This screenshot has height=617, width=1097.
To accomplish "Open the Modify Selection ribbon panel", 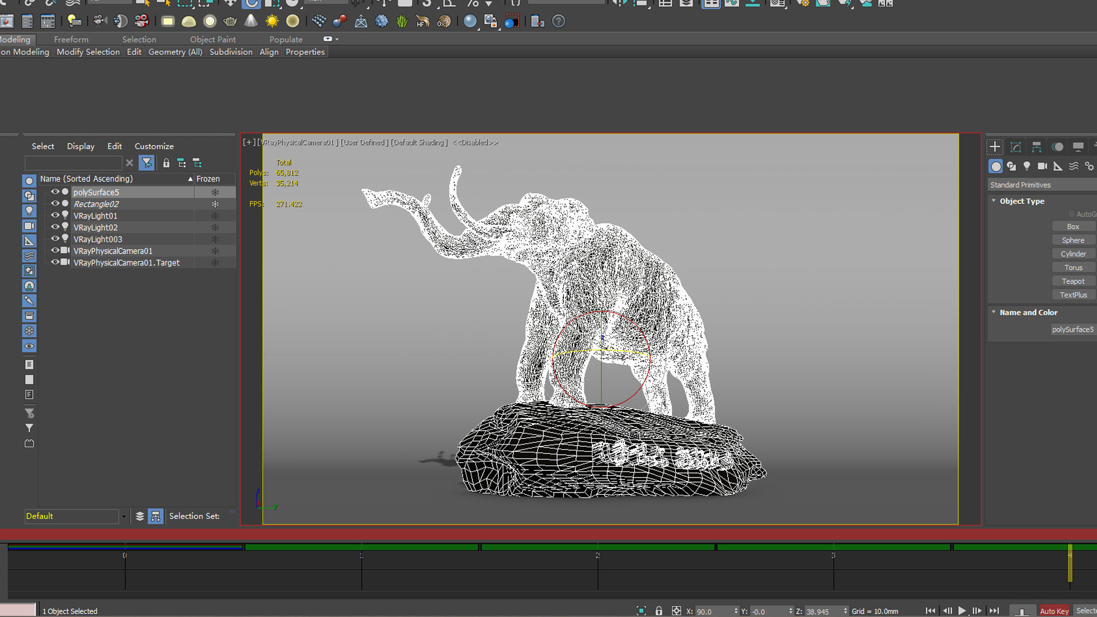I will click(x=88, y=52).
